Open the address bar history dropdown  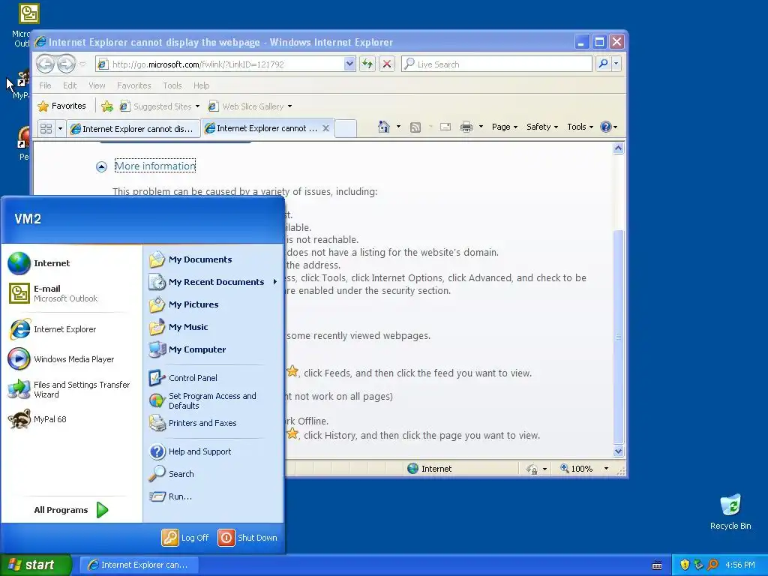click(349, 64)
